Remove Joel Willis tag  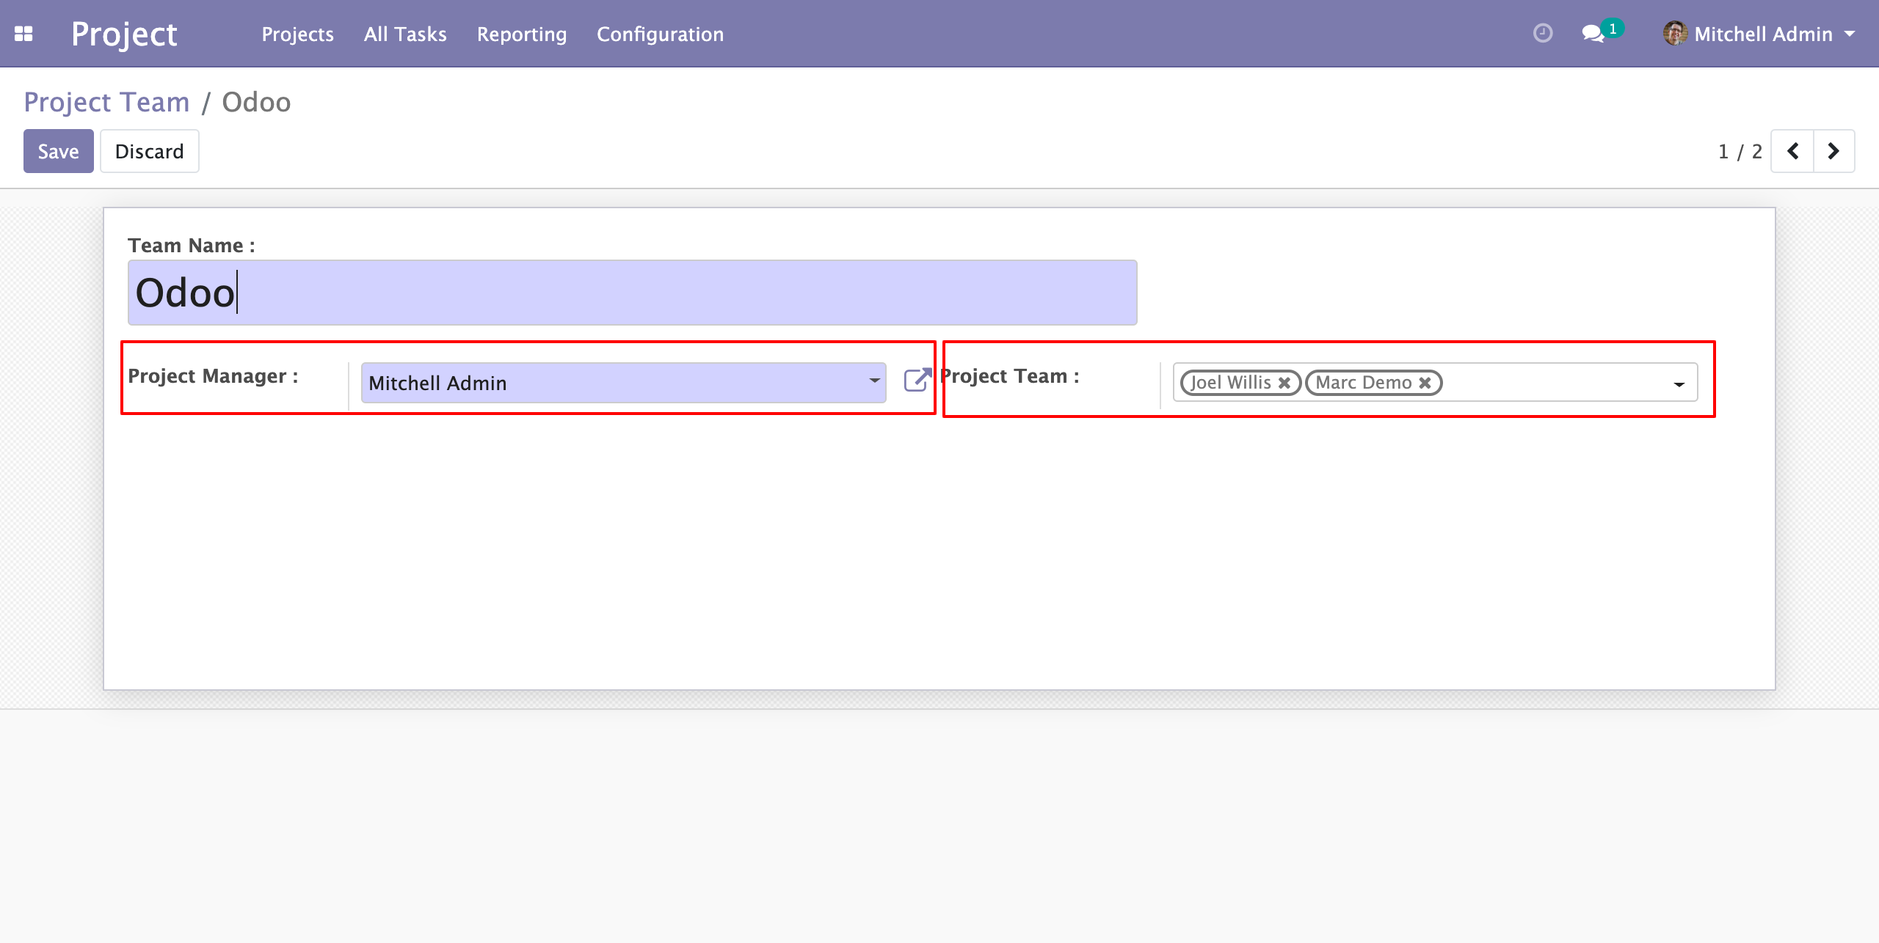pos(1284,383)
